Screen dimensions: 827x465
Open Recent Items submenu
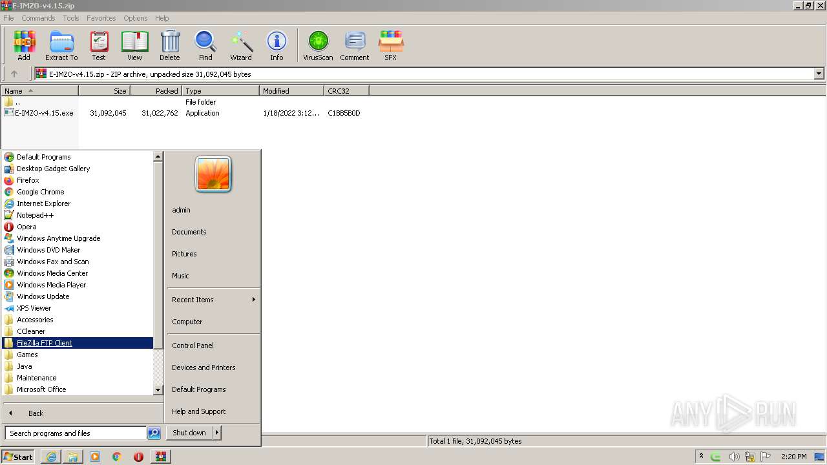pyautogui.click(x=214, y=300)
